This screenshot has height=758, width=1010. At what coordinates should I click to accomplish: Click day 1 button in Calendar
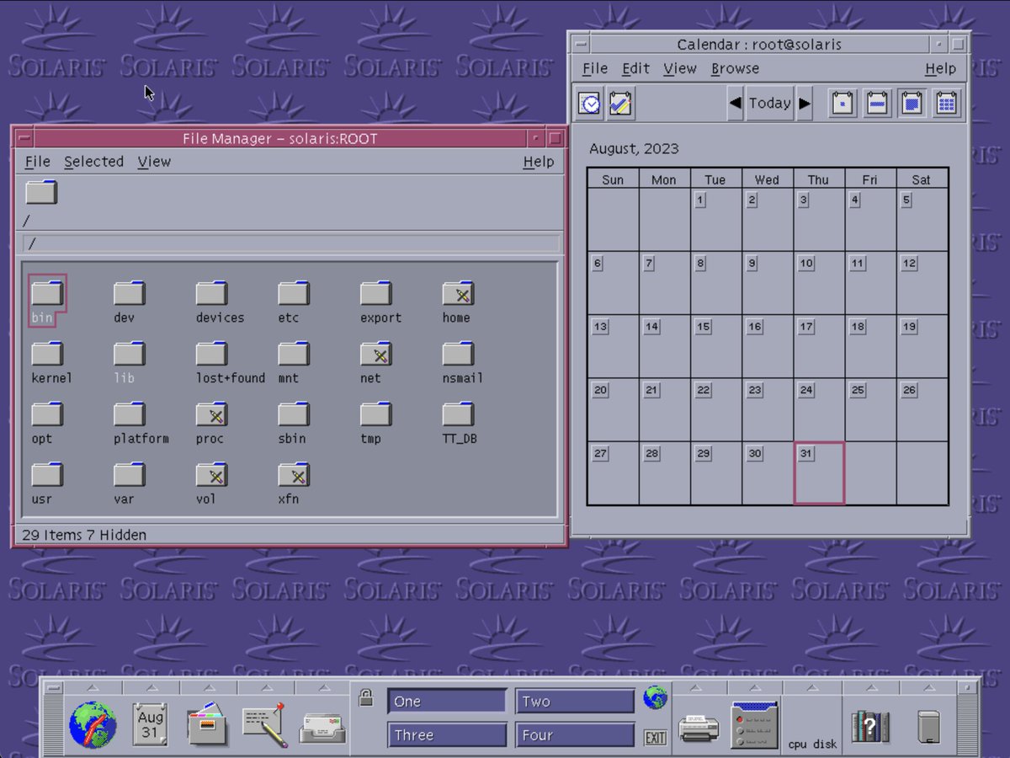[x=700, y=200]
